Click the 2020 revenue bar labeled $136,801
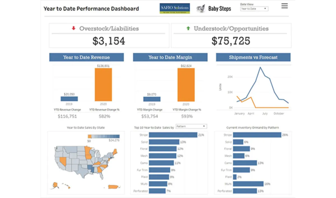 coord(103,85)
